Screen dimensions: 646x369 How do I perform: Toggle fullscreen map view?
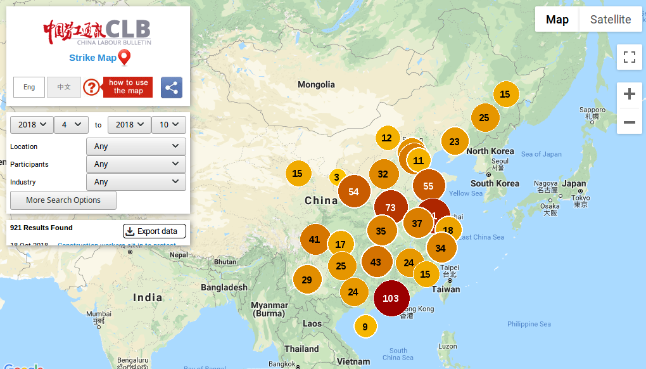629,58
